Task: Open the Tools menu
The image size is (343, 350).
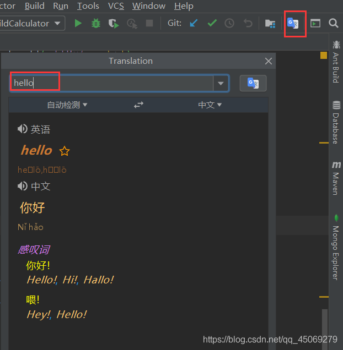Action: (88, 6)
